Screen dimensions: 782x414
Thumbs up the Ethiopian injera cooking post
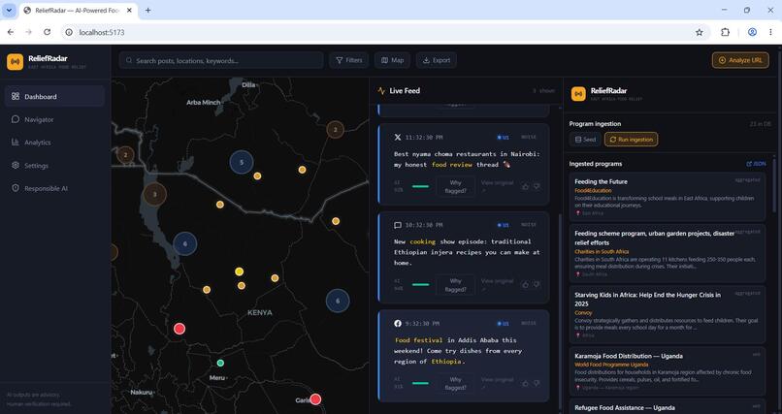(x=525, y=284)
